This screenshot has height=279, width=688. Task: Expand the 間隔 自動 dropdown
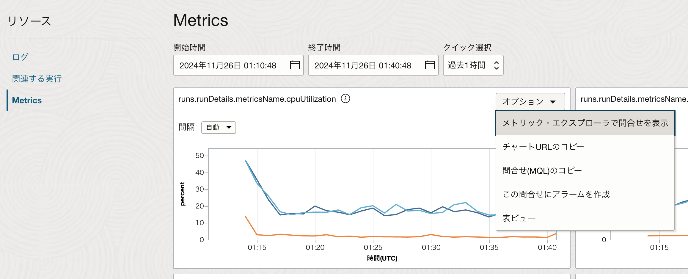[219, 127]
